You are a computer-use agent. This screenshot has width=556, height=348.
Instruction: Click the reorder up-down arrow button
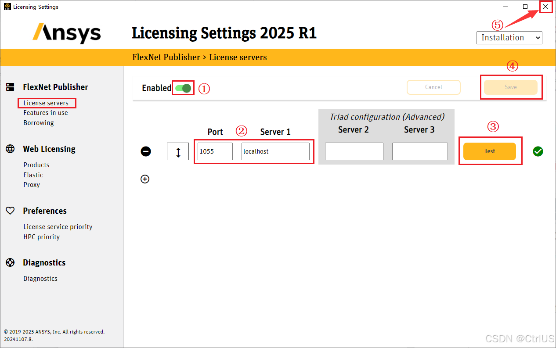[178, 152]
